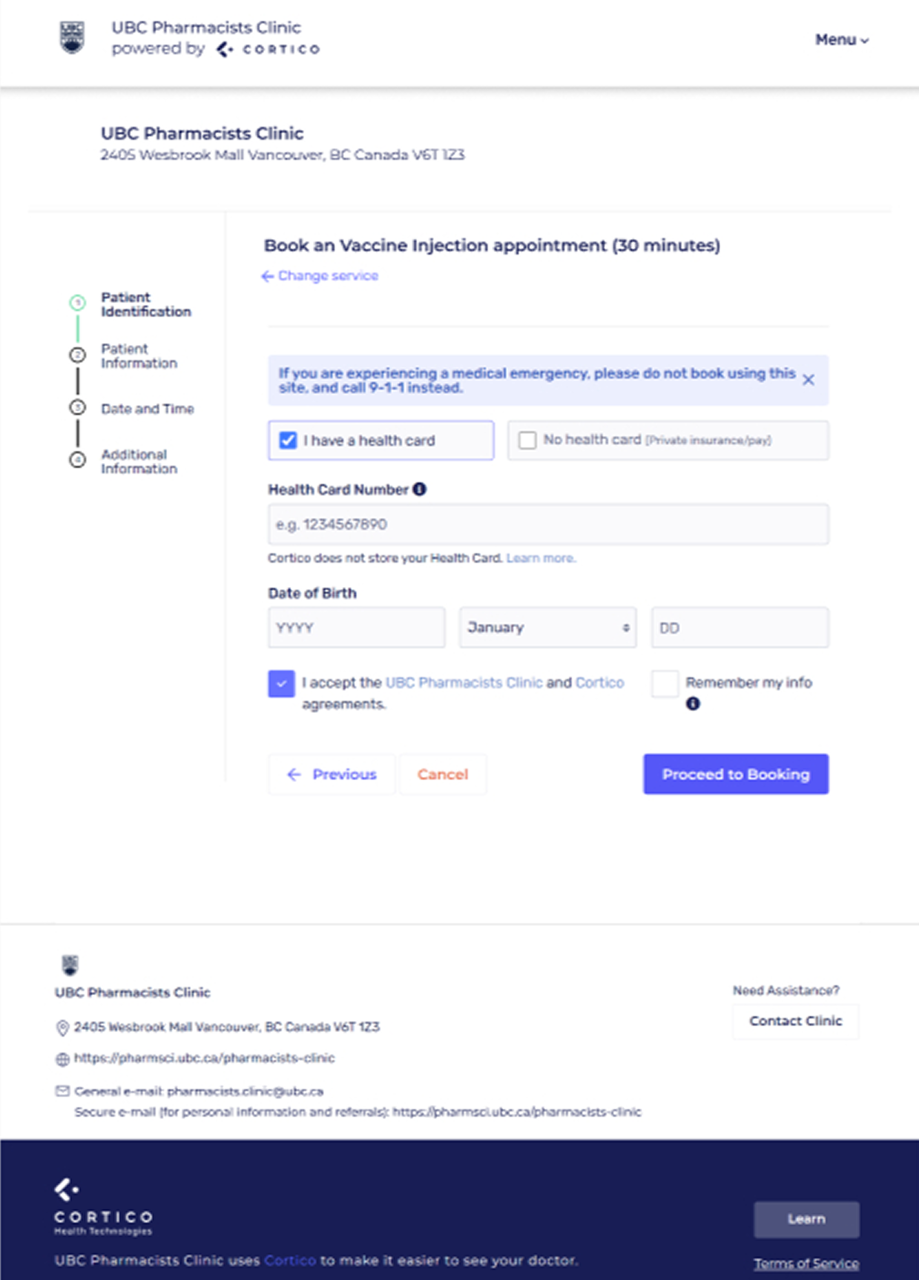Expand the Menu dropdown in header
Screen dimensions: 919x1280
(842, 40)
